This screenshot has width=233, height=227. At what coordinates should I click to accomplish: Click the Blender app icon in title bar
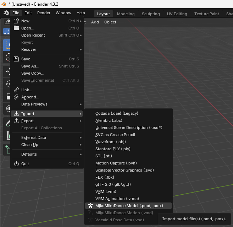click(x=4, y=4)
